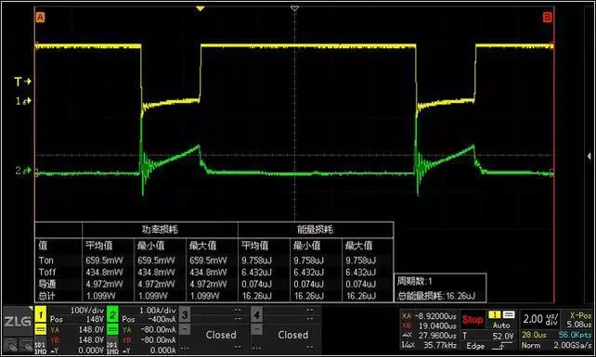Open the Edge trigger type menu
This screenshot has height=357, width=596.
(475, 346)
